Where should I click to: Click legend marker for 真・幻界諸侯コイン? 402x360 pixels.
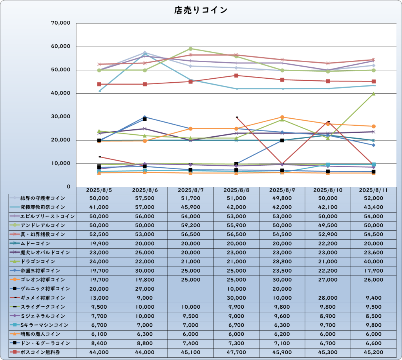15,234
